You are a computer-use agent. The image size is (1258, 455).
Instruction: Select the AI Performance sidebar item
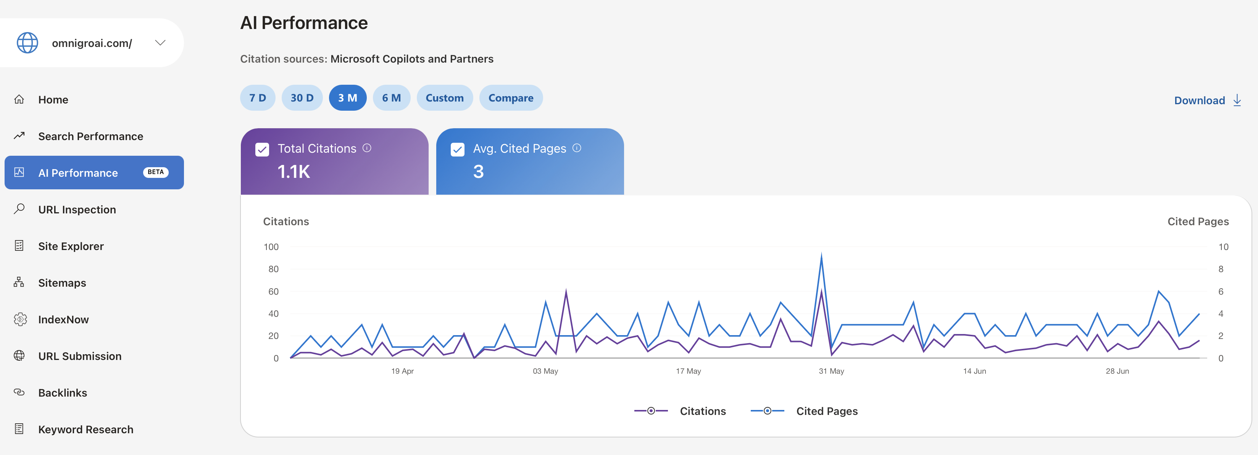click(94, 173)
